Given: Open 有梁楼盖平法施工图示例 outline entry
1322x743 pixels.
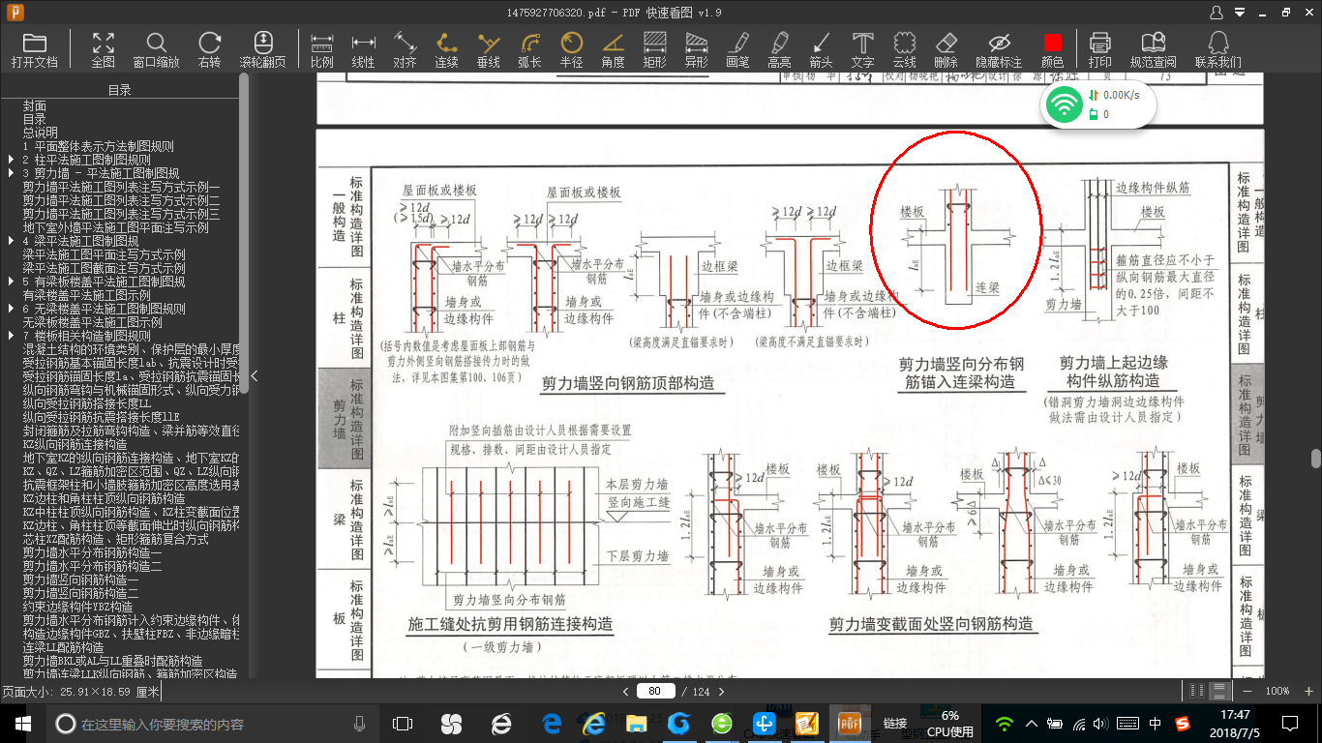Looking at the screenshot, I should pyautogui.click(x=87, y=296).
